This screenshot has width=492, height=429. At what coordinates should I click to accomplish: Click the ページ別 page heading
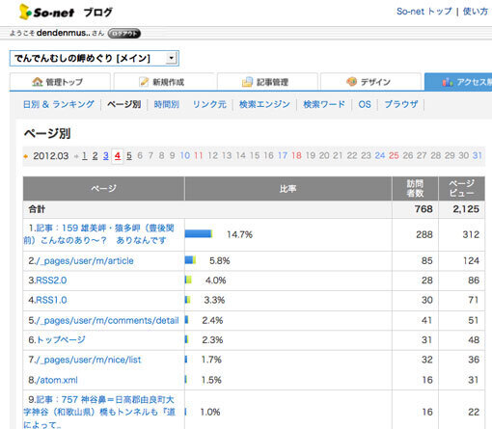tap(47, 133)
